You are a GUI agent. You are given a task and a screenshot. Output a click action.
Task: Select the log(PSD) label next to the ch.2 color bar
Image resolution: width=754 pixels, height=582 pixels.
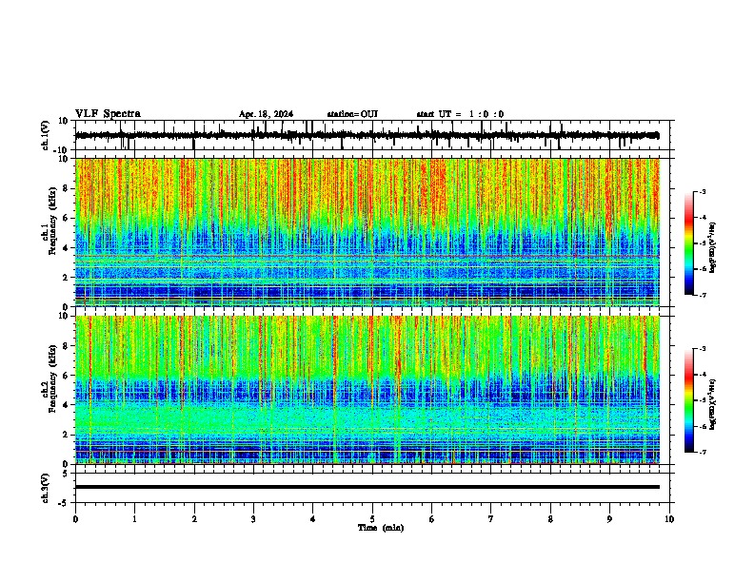pyautogui.click(x=713, y=404)
